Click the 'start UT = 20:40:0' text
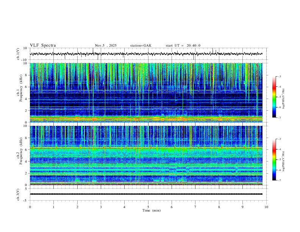This screenshot has height=232, width=300. click(x=183, y=45)
